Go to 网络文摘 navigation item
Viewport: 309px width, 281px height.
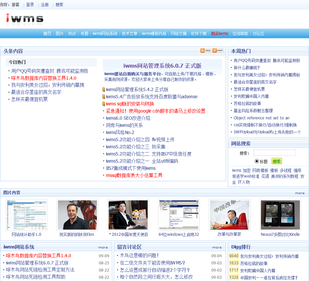[x=179, y=34]
